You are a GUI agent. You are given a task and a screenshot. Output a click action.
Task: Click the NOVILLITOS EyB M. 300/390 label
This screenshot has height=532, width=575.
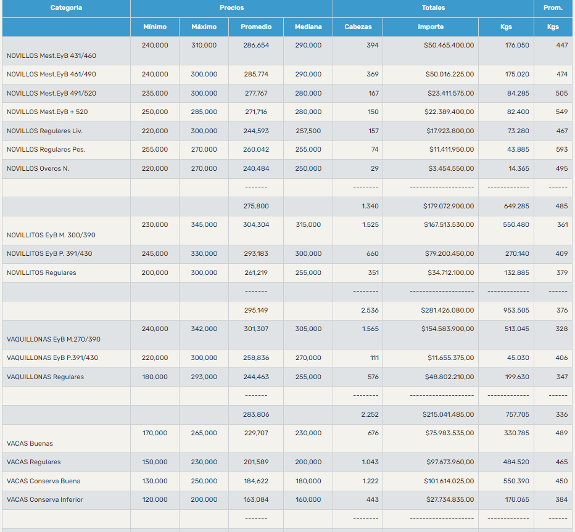[x=51, y=235]
